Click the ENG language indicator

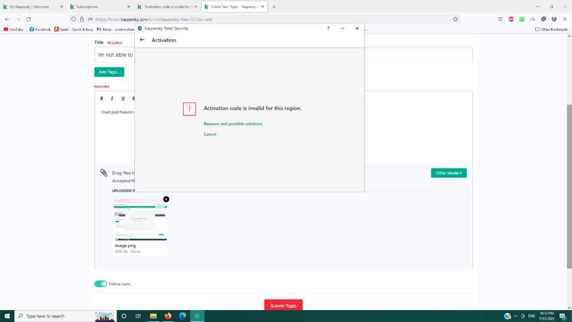point(531,316)
